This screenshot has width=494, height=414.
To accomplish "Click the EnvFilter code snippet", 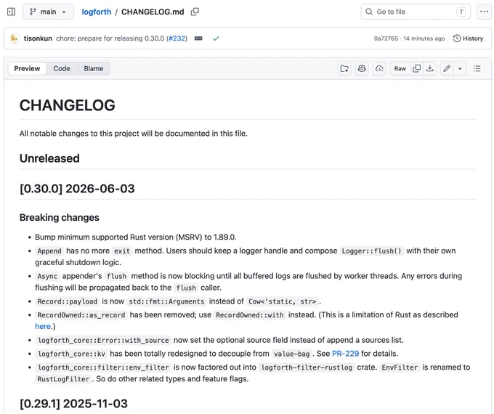I will coord(400,368).
